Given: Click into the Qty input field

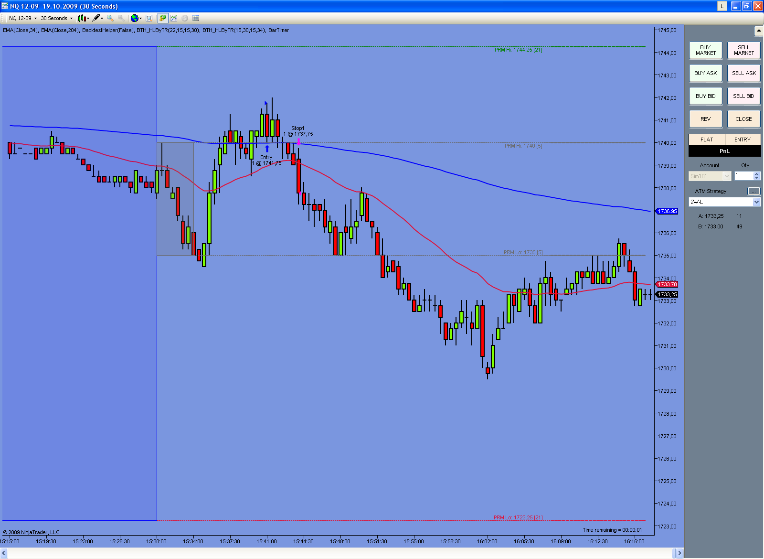Looking at the screenshot, I should (x=744, y=176).
